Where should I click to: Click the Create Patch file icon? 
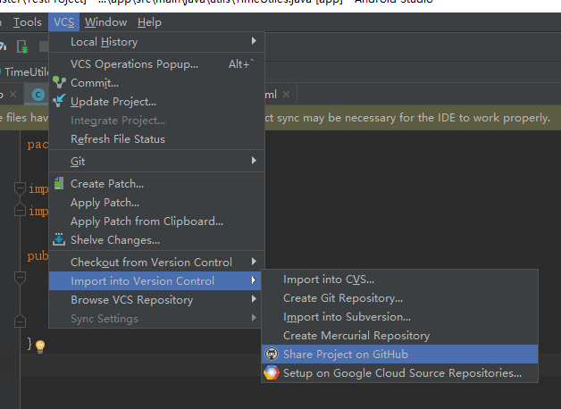point(59,183)
